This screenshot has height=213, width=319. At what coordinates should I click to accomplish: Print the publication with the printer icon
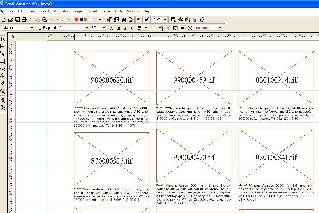[x=24, y=20]
